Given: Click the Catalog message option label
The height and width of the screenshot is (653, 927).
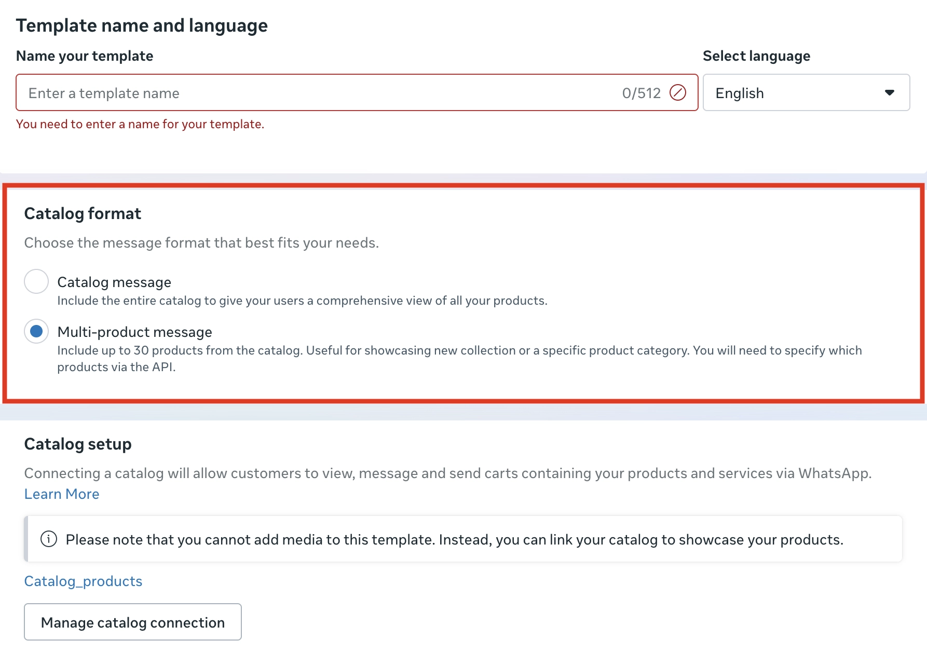Looking at the screenshot, I should coord(114,282).
